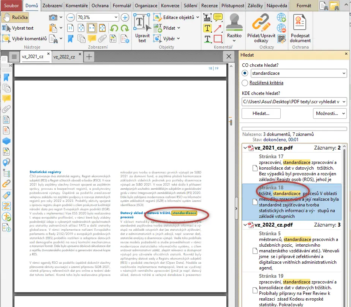Select the red arrow drawing tool
The width and height of the screenshot is (351, 307).
tap(218, 28)
